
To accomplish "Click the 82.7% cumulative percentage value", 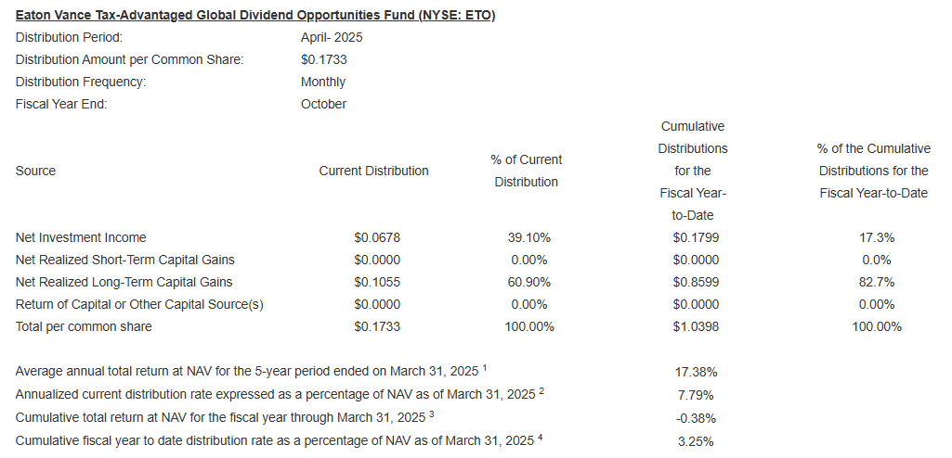I will point(876,282).
